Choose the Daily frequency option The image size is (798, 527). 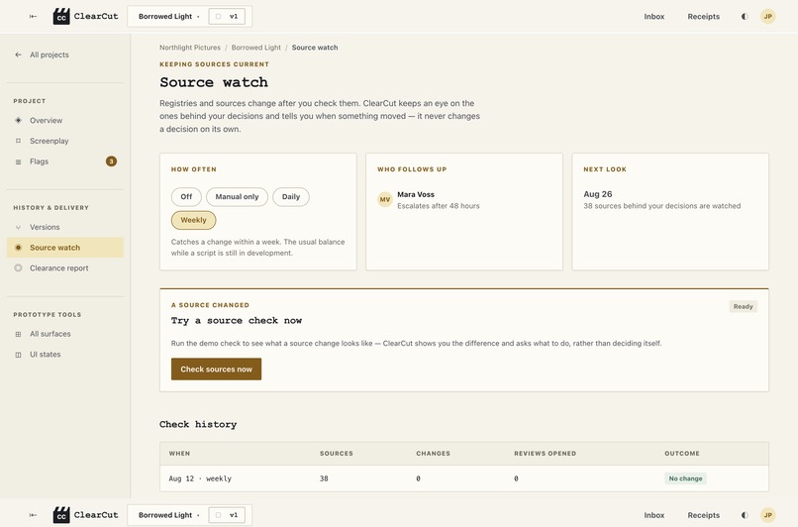[x=291, y=196]
